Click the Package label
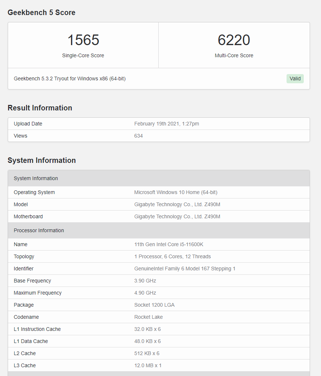 point(24,305)
